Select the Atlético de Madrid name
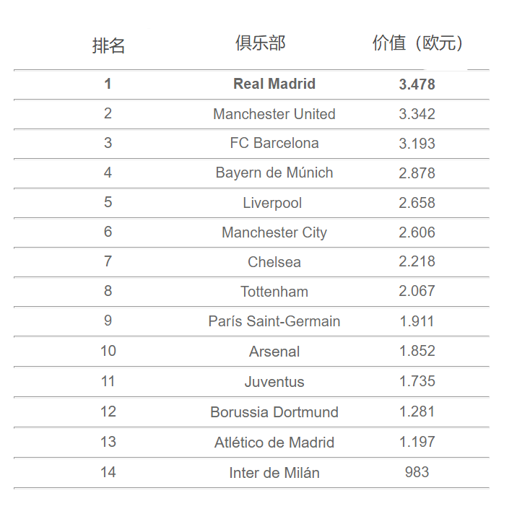 click(274, 443)
